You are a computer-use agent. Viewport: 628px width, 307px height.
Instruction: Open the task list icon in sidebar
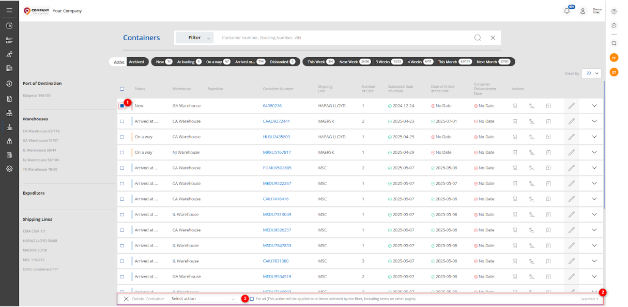(x=9, y=40)
